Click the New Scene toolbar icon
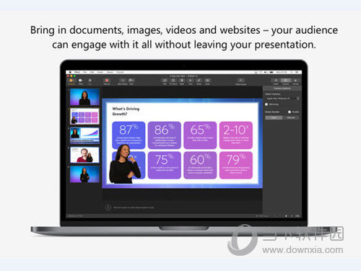The image size is (361, 271). 123,80
